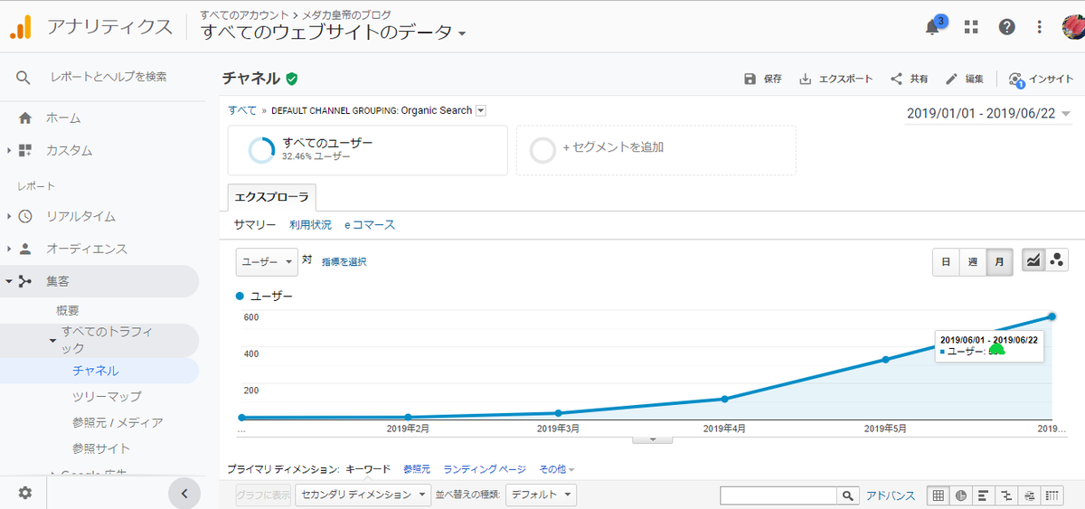
Task: Click the すべて breadcrumb link
Action: pyautogui.click(x=242, y=110)
